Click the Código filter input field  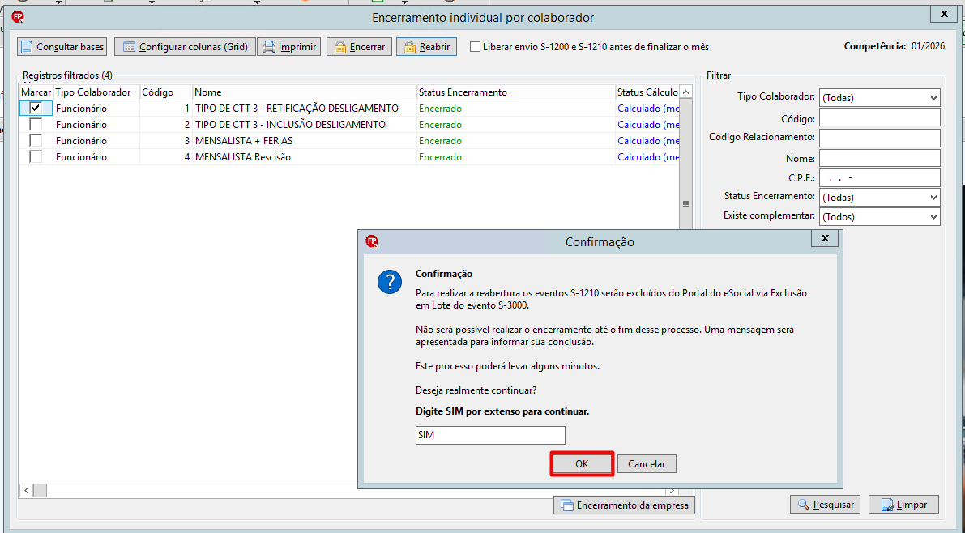(x=879, y=117)
